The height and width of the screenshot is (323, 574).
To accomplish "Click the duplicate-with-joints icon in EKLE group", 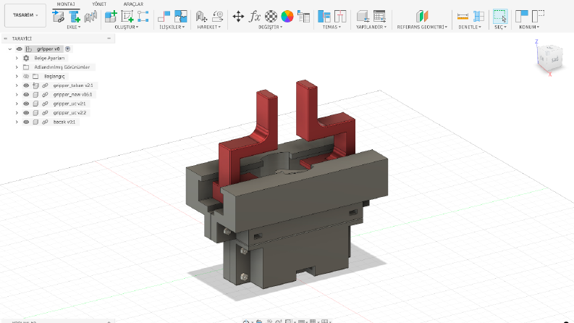I will (90, 17).
